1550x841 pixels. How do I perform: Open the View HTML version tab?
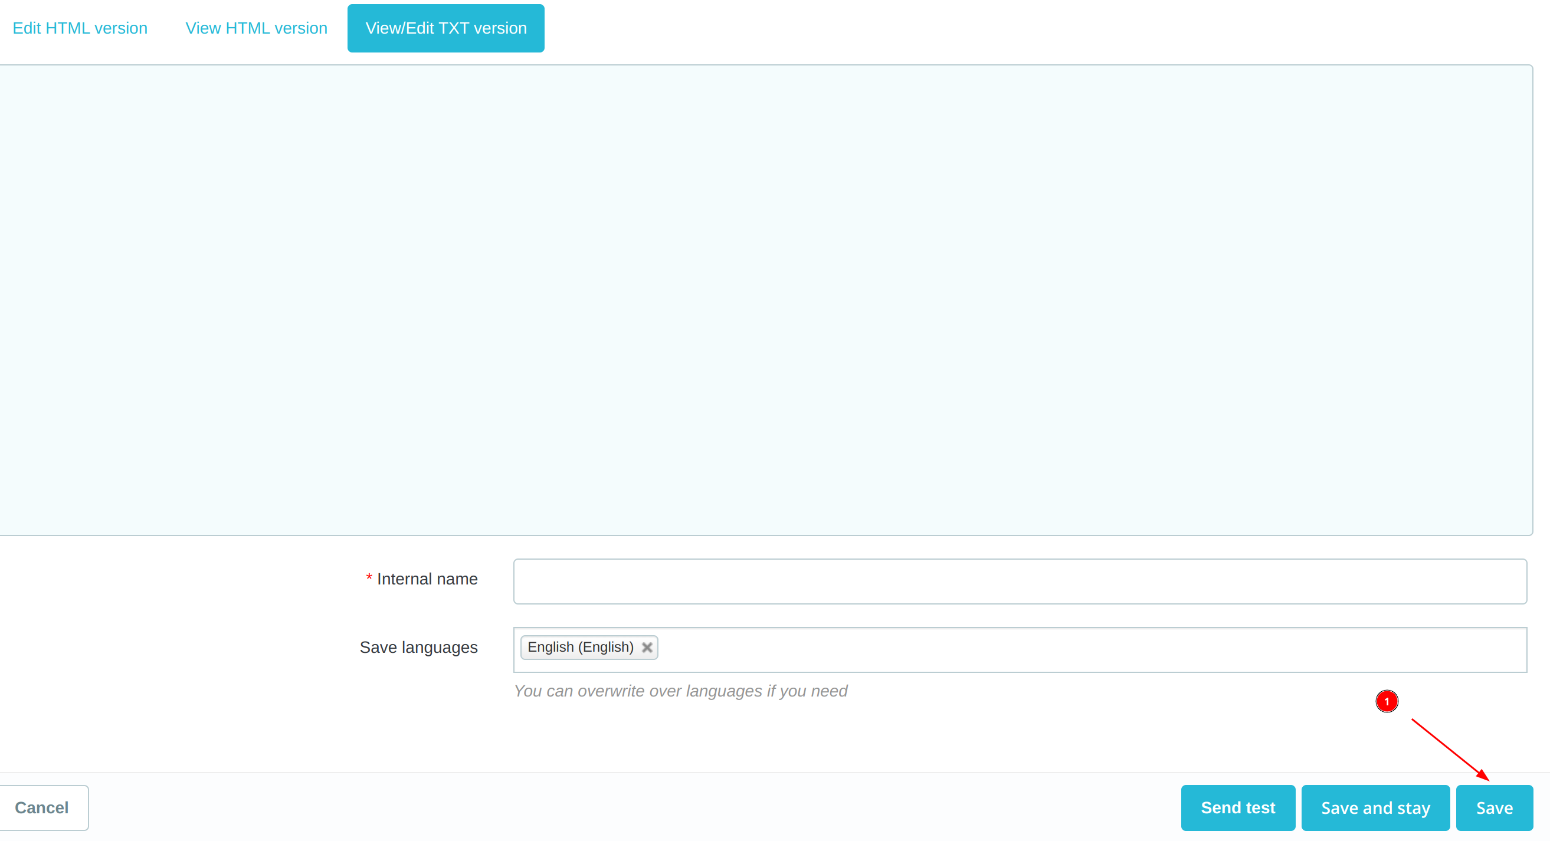pyautogui.click(x=255, y=28)
